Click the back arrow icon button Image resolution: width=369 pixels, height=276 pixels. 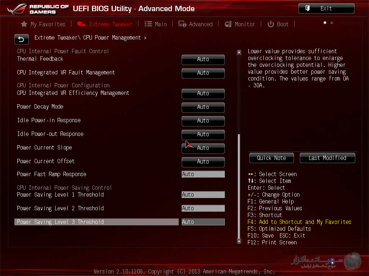[22, 39]
